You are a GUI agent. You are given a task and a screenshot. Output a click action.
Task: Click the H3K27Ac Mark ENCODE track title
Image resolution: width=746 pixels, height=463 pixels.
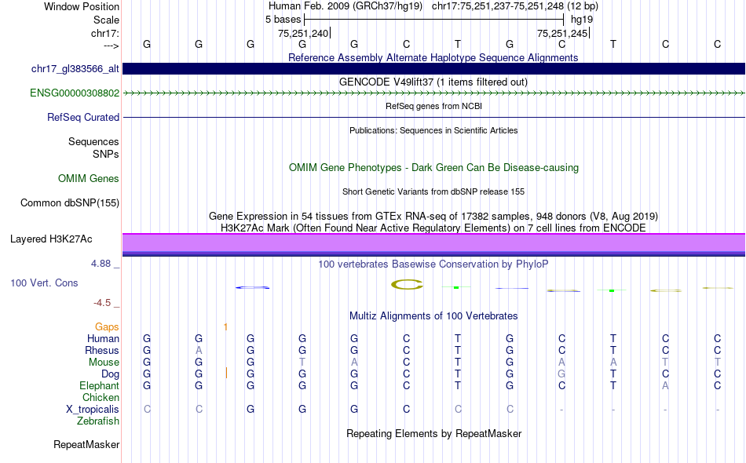coord(433,228)
